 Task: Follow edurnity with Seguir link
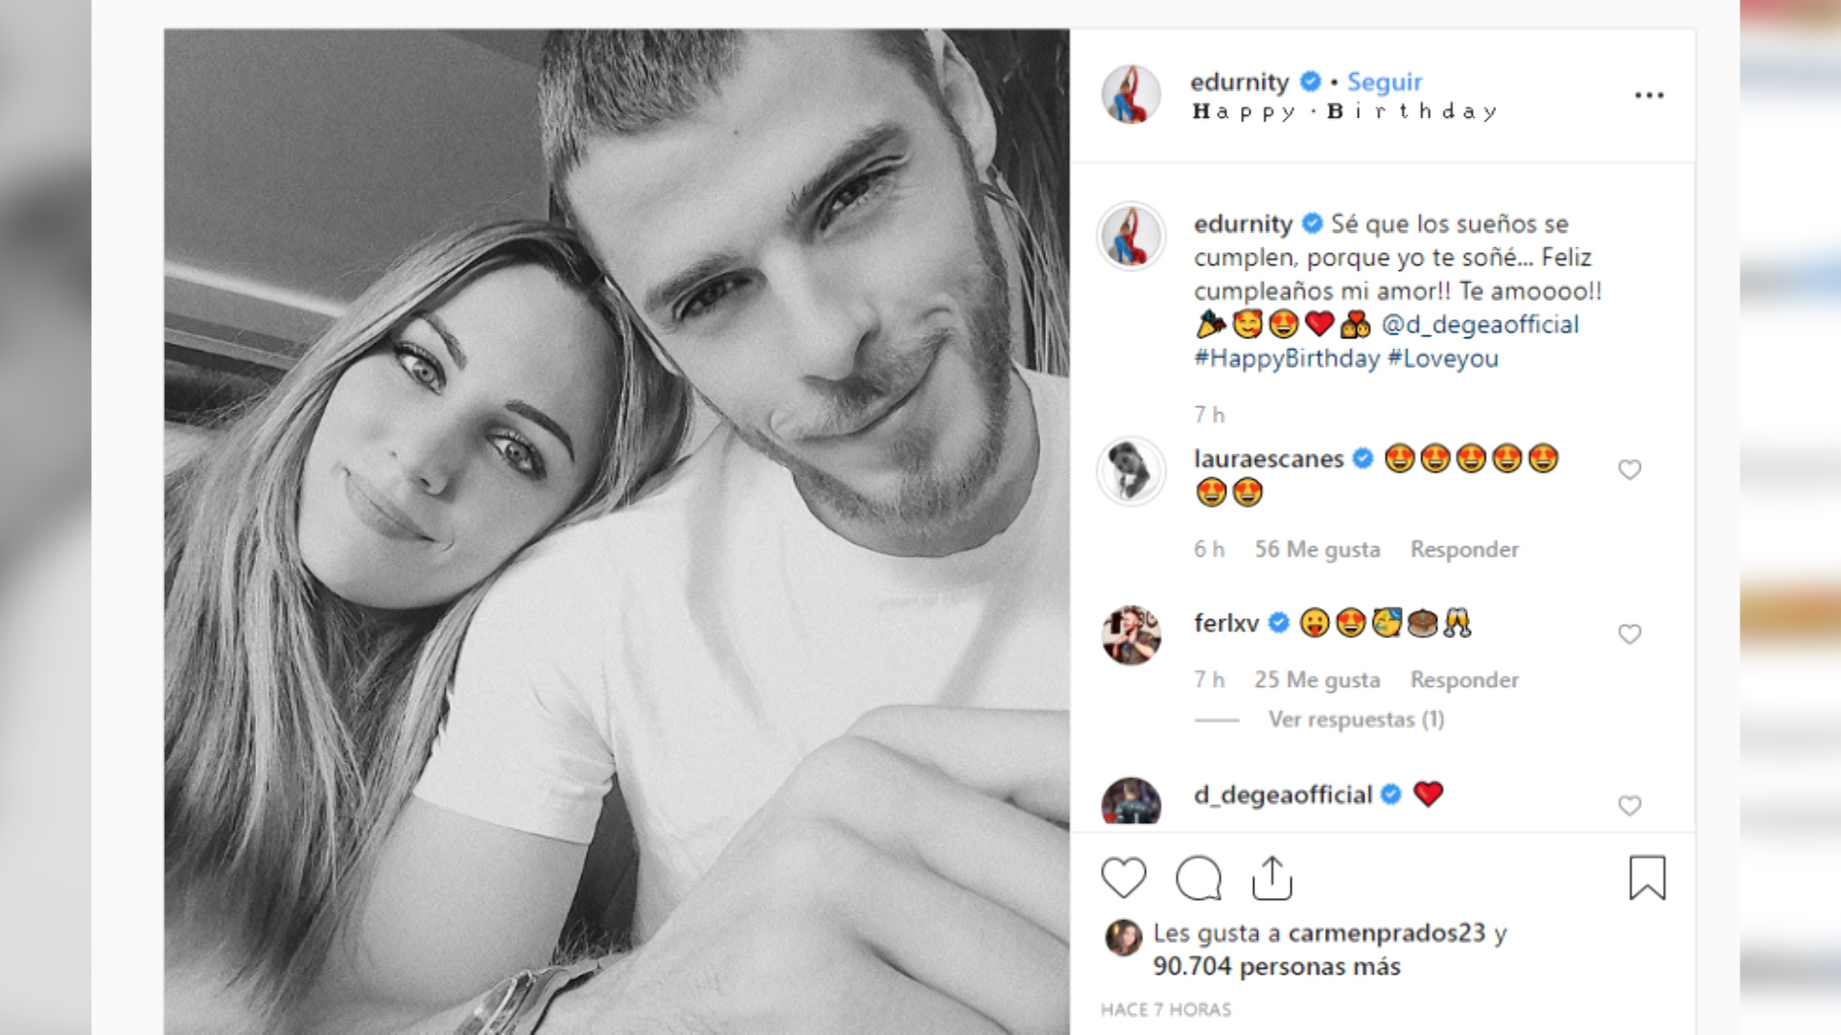pos(1385,82)
